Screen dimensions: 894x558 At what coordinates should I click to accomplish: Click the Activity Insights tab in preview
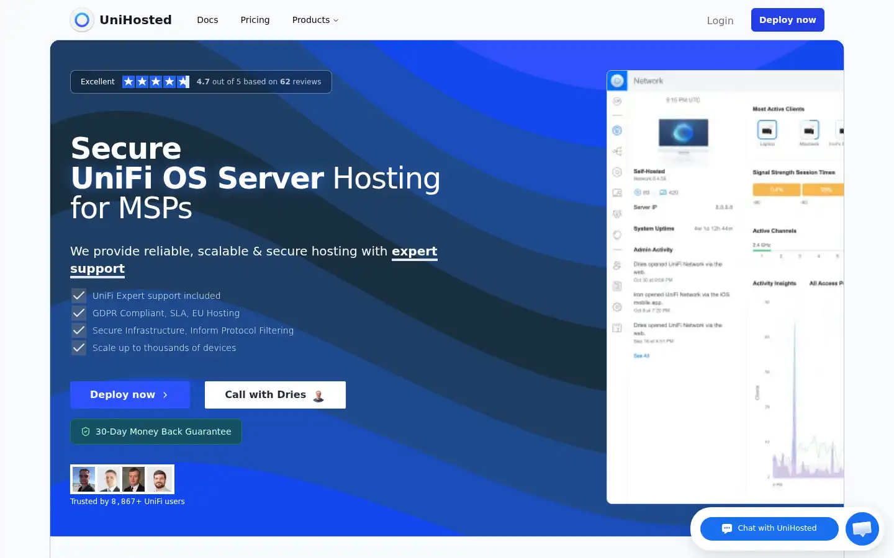(774, 283)
